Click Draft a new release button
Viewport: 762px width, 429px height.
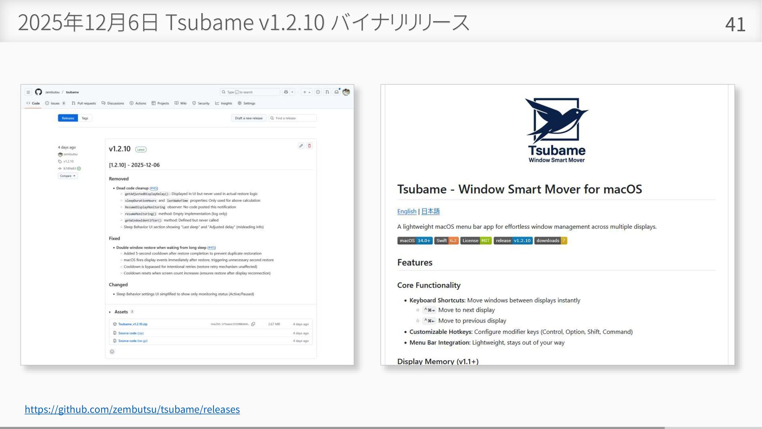click(248, 118)
